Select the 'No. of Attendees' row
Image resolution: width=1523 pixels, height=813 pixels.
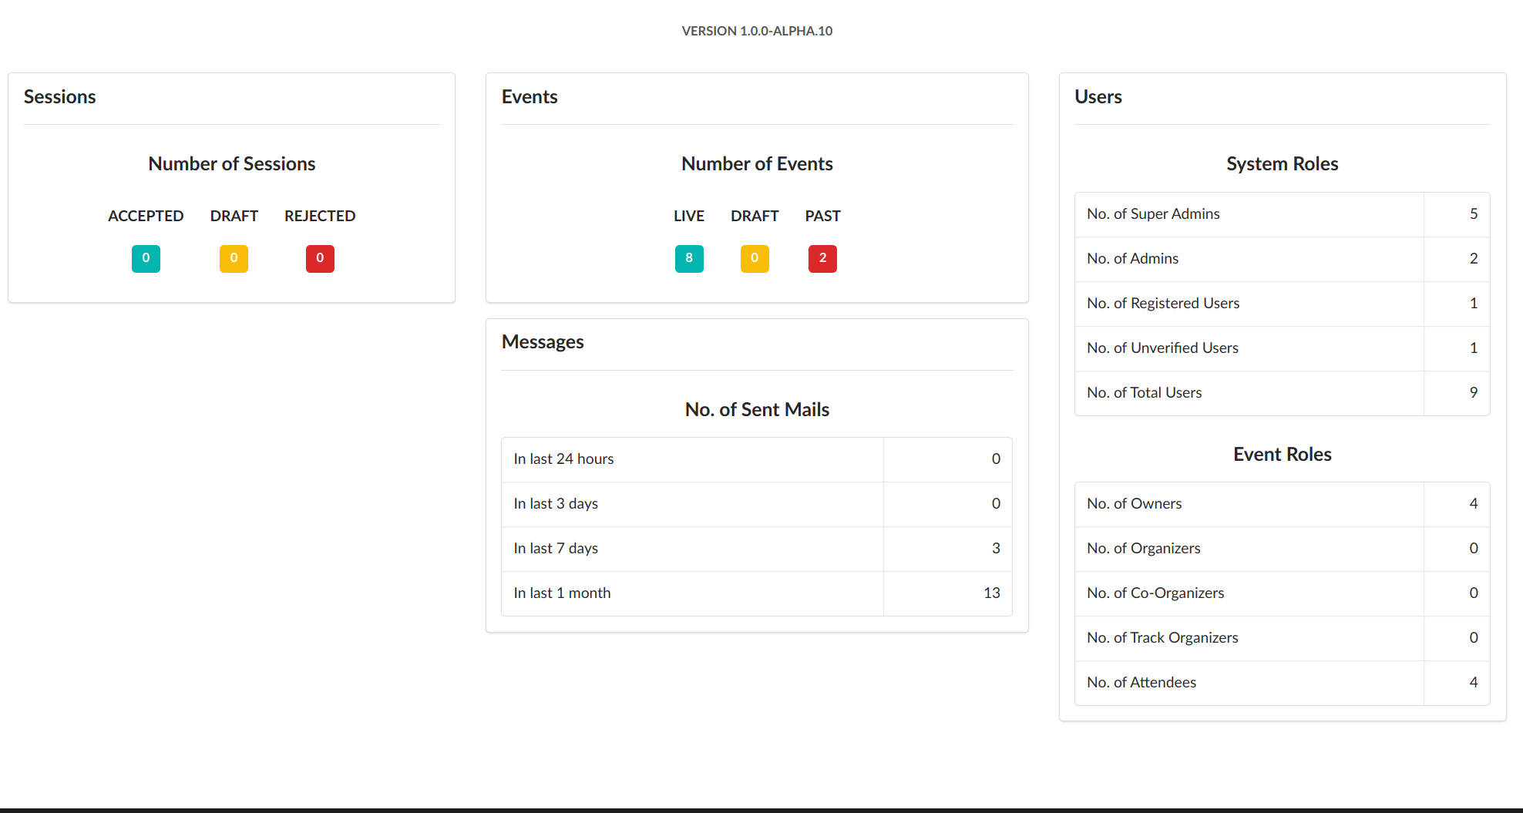coord(1283,683)
